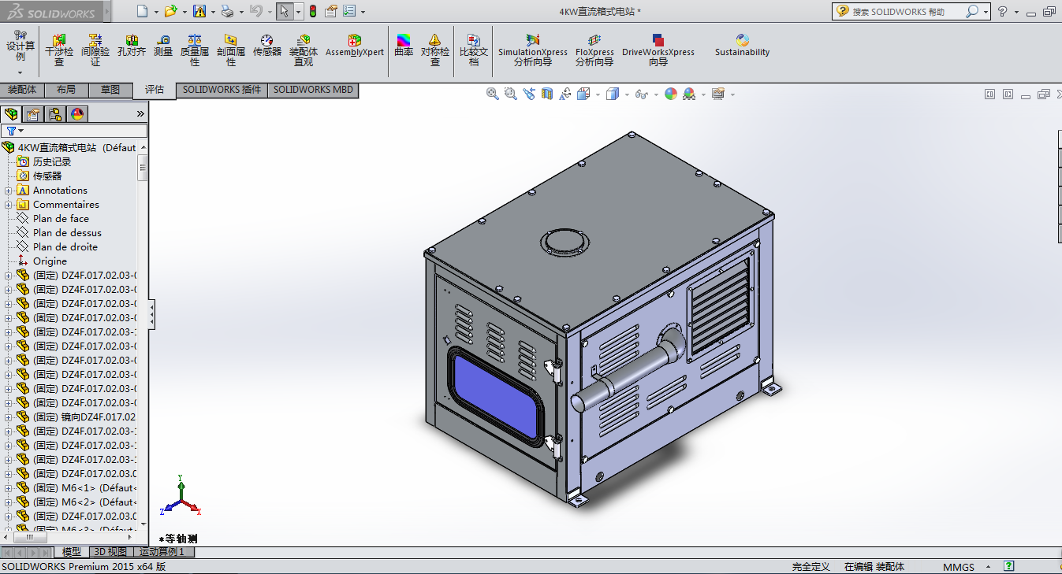Switch to the DisplayManager color ball tab
This screenshot has height=574, width=1062.
tap(77, 114)
